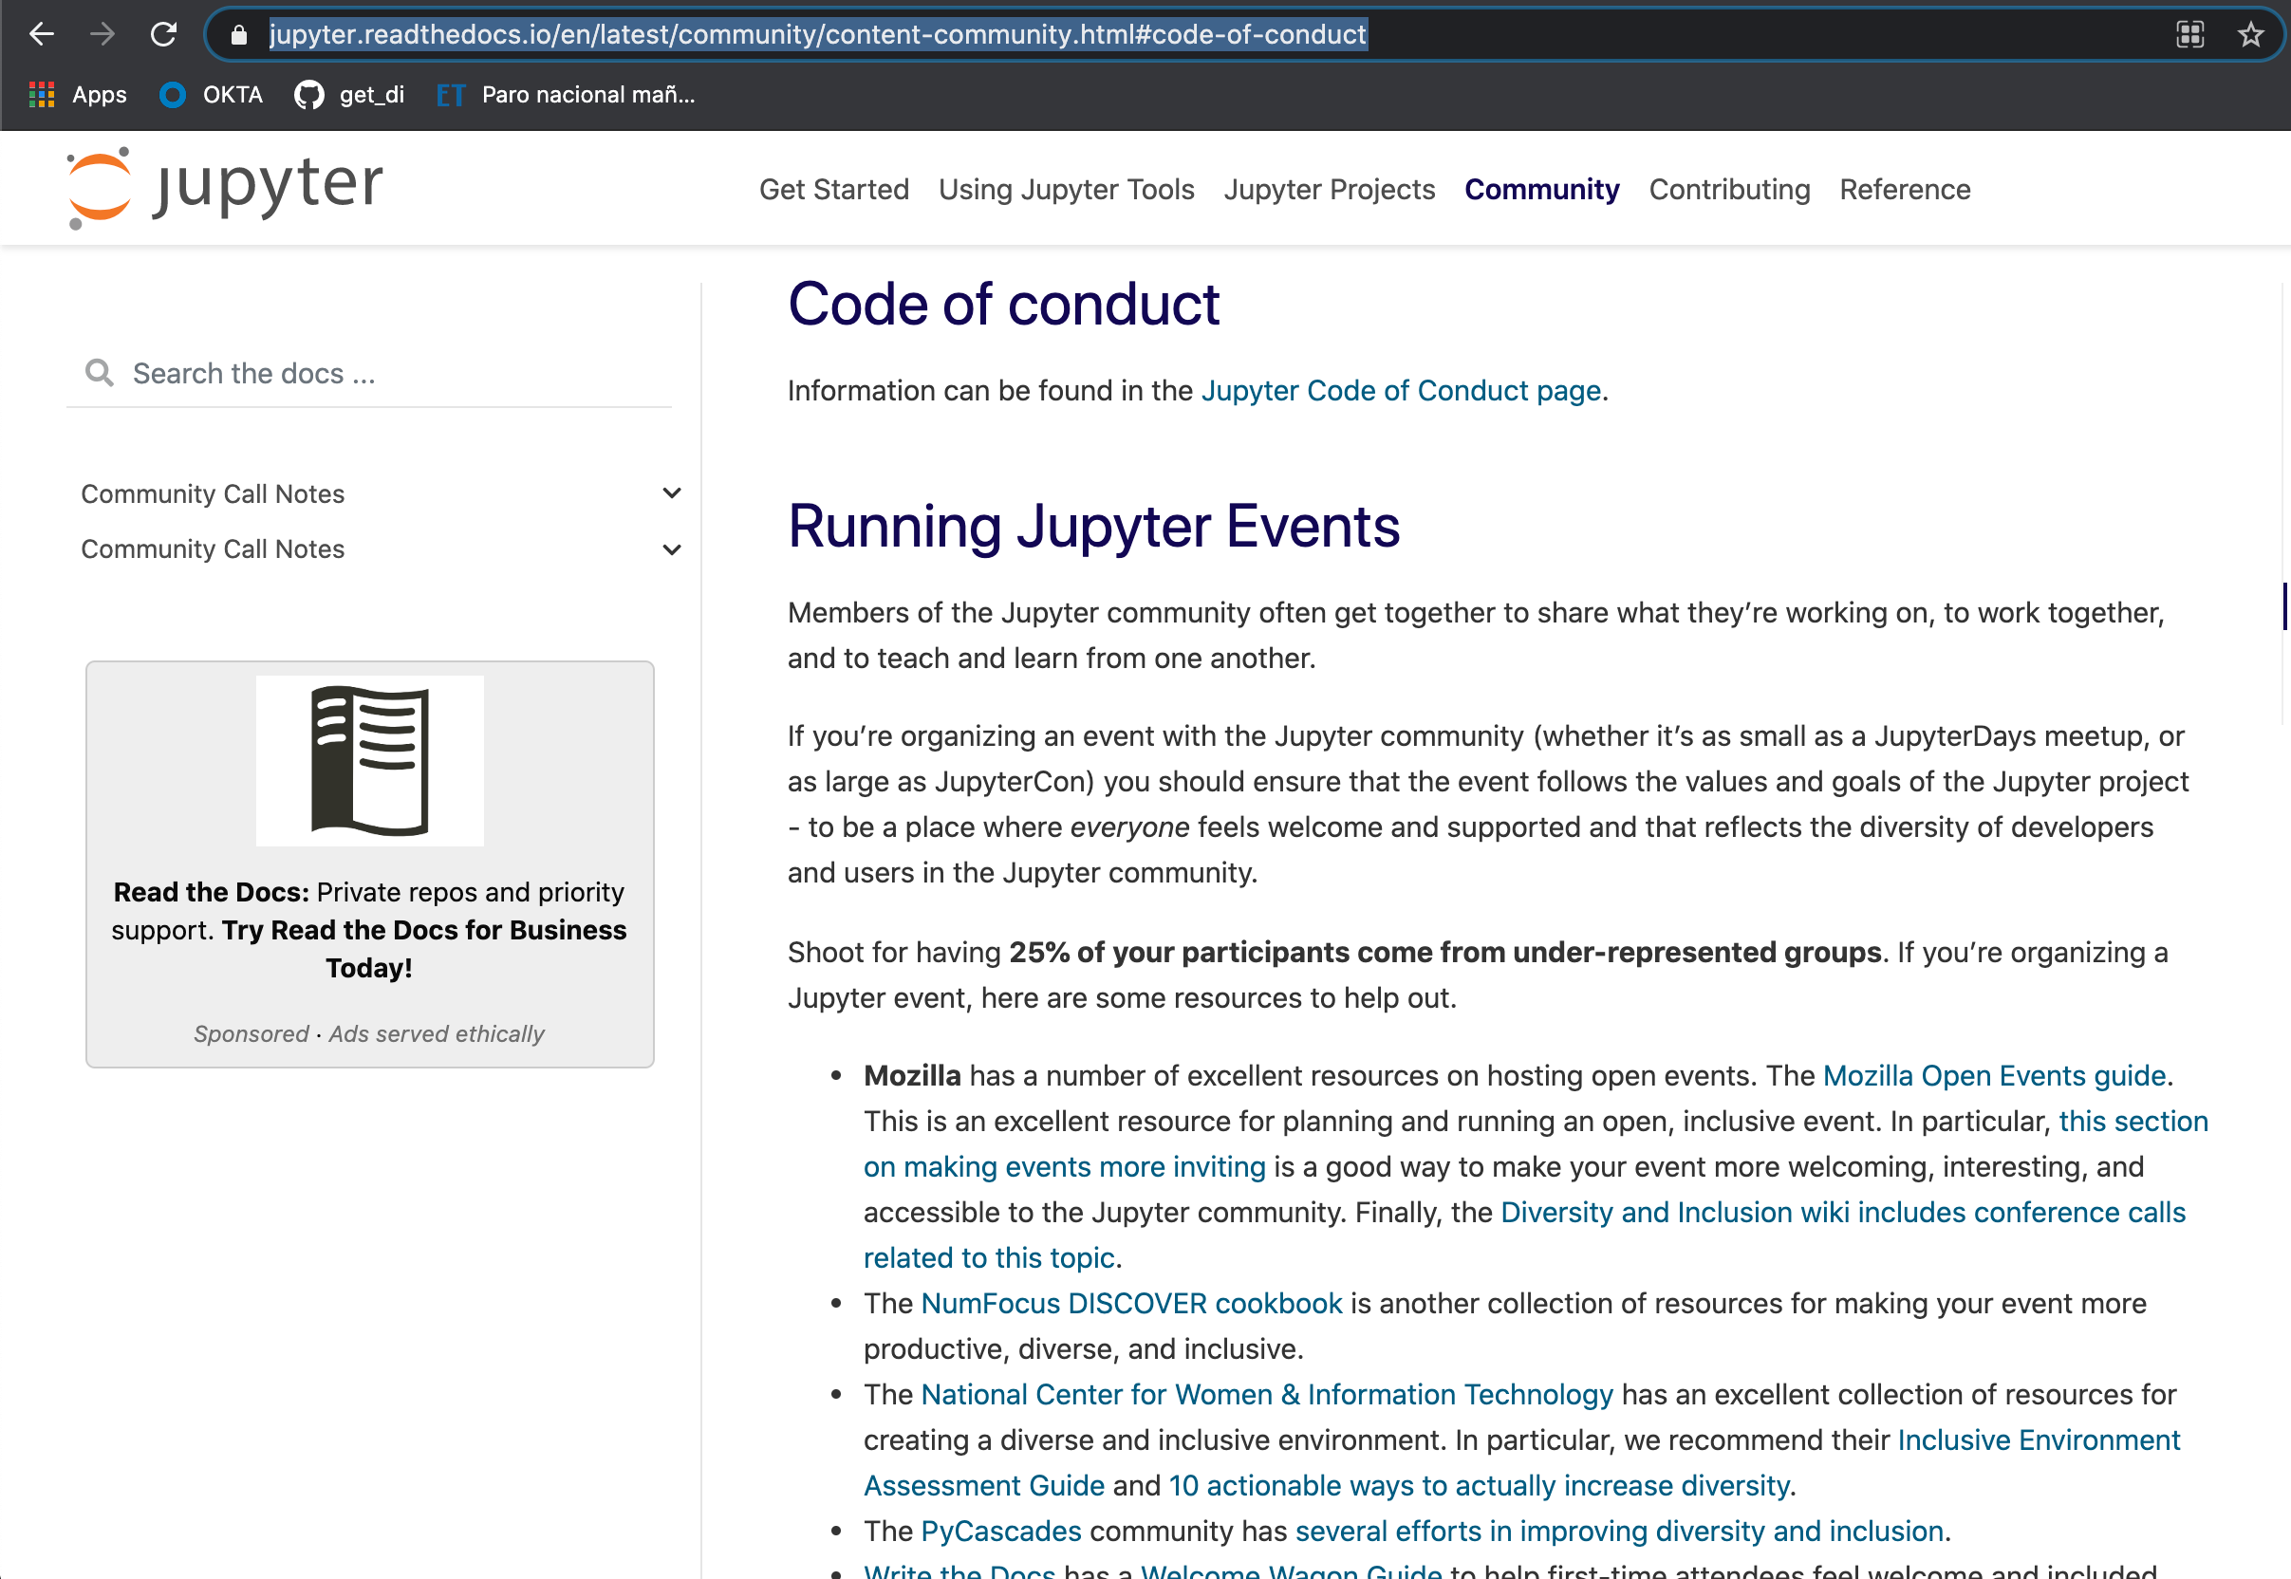The image size is (2291, 1579).
Task: Click the Code of conduct heading
Action: pos(1003,303)
